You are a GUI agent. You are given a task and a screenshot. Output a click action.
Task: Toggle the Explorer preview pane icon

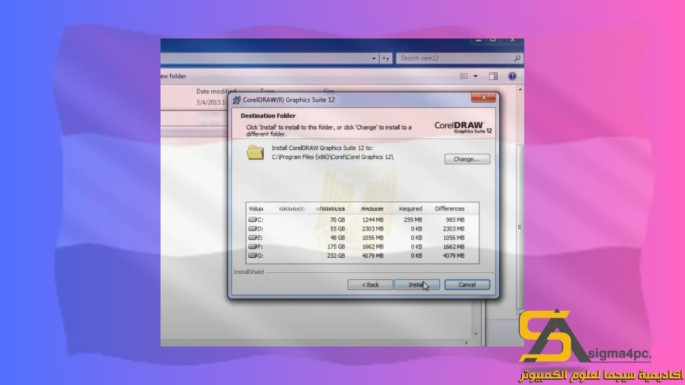493,76
